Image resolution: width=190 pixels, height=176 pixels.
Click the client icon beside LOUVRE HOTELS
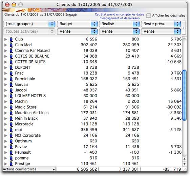(x=11, y=96)
